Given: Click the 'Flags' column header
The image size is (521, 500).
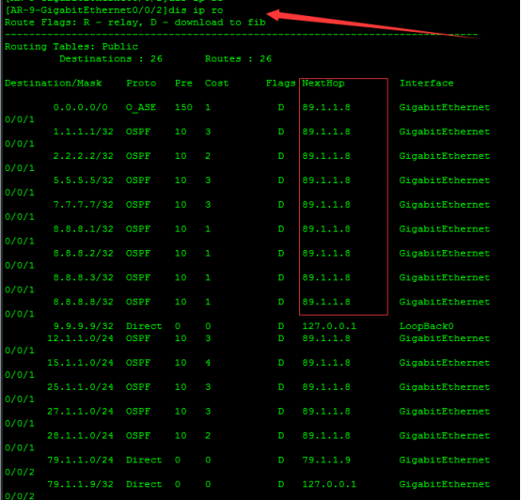Looking at the screenshot, I should point(281,83).
